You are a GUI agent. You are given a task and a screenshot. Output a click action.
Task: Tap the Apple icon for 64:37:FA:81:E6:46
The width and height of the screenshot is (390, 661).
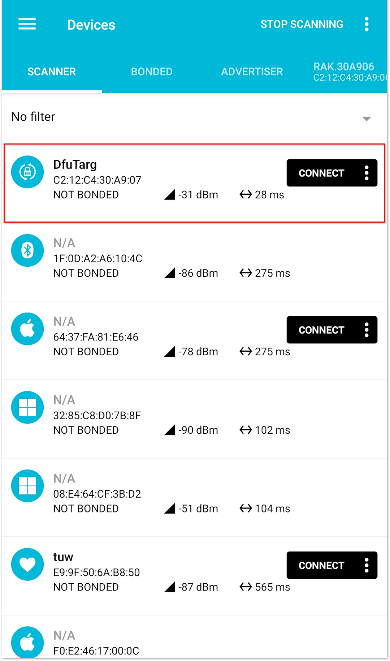point(27,329)
